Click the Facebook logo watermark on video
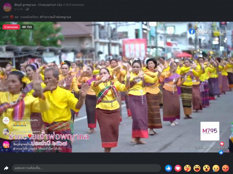Screen dimensions: 233x174 click(192, 32)
